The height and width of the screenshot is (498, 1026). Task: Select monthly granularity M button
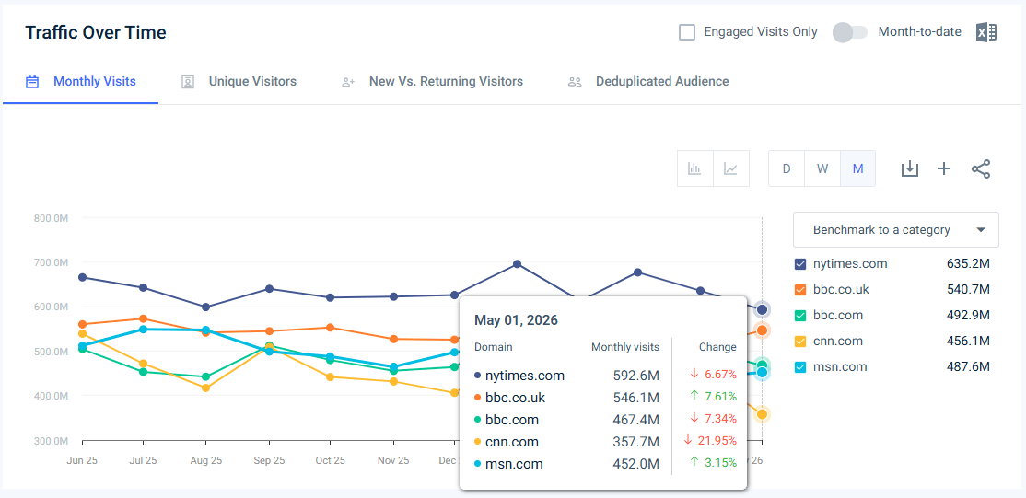(x=857, y=168)
